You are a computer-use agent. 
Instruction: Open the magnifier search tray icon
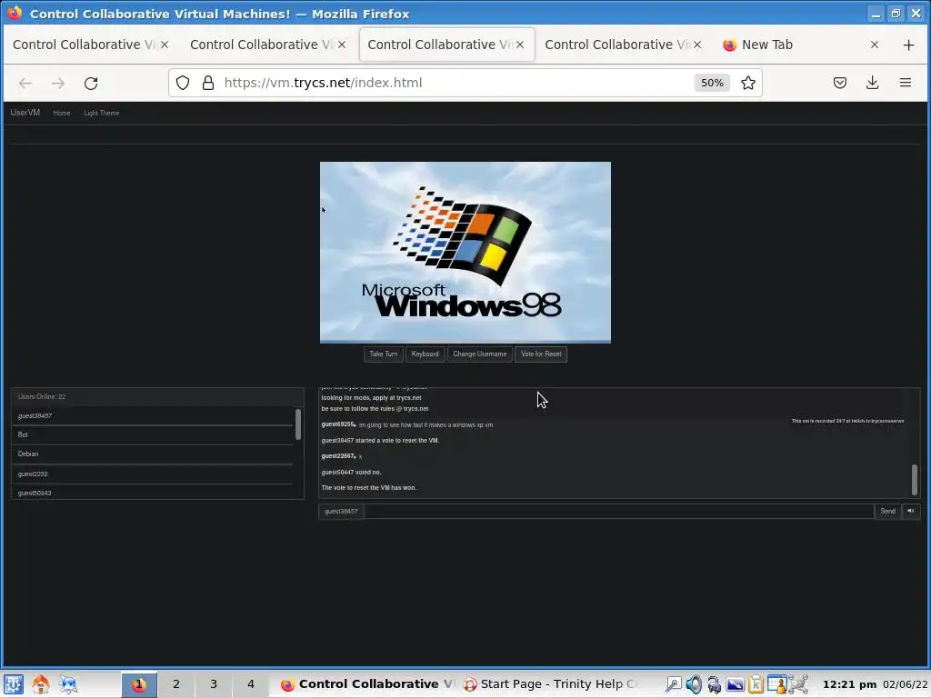point(673,684)
